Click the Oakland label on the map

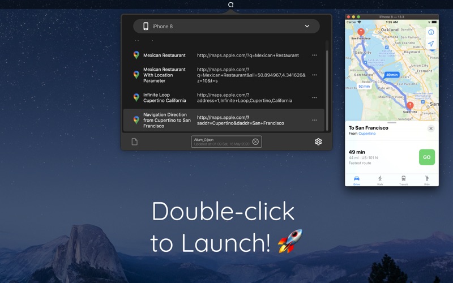pyautogui.click(x=390, y=29)
